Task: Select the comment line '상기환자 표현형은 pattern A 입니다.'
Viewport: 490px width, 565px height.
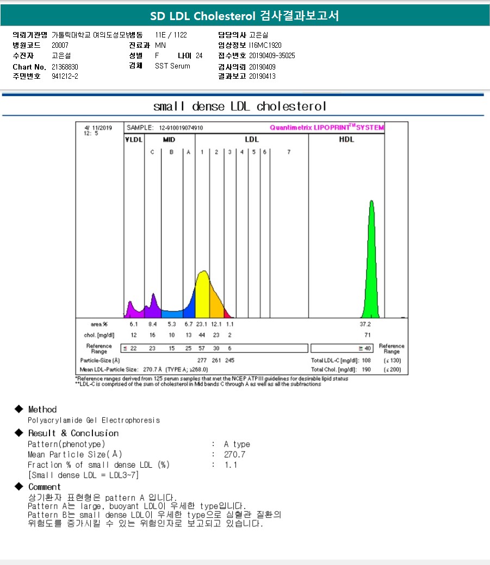Action: pyautogui.click(x=102, y=498)
